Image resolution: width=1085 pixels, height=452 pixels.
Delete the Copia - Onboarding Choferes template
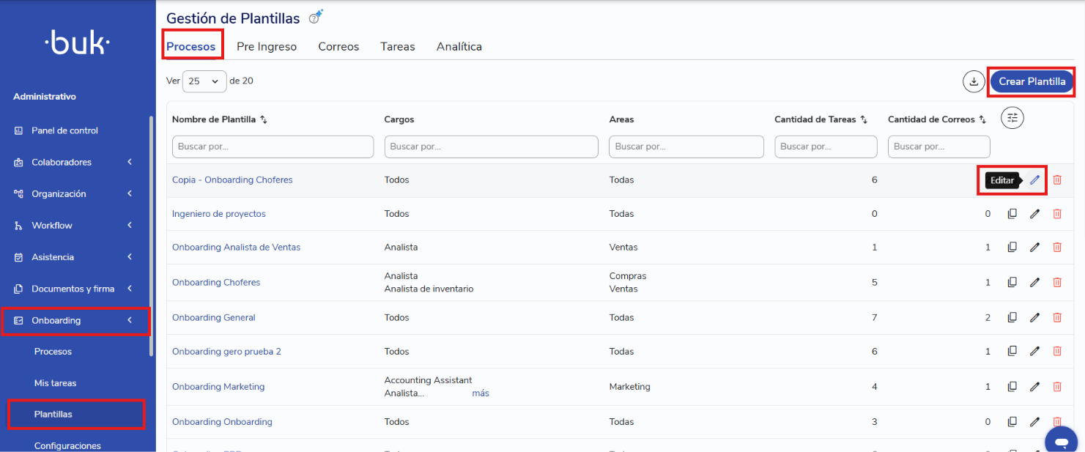[x=1057, y=179]
